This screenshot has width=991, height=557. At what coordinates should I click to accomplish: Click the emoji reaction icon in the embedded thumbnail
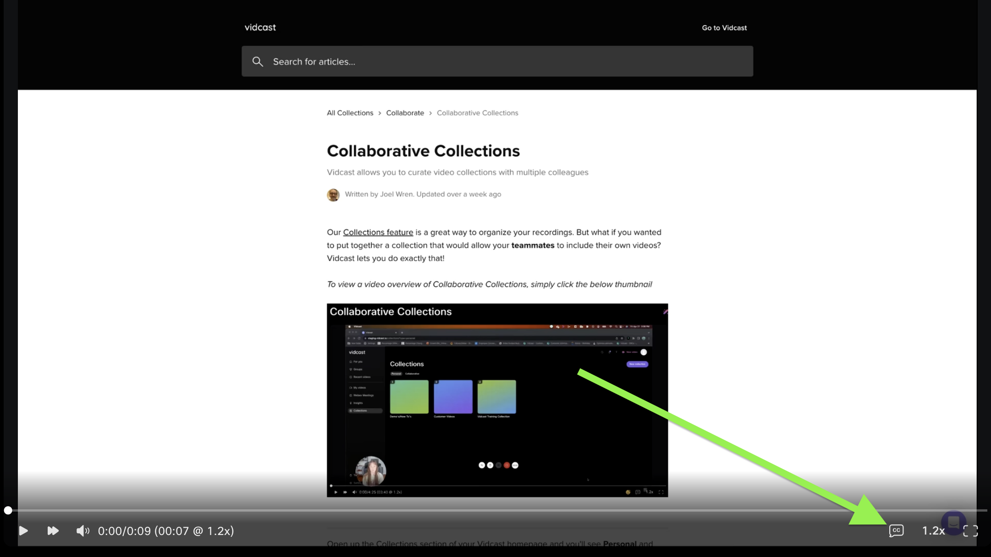628,492
